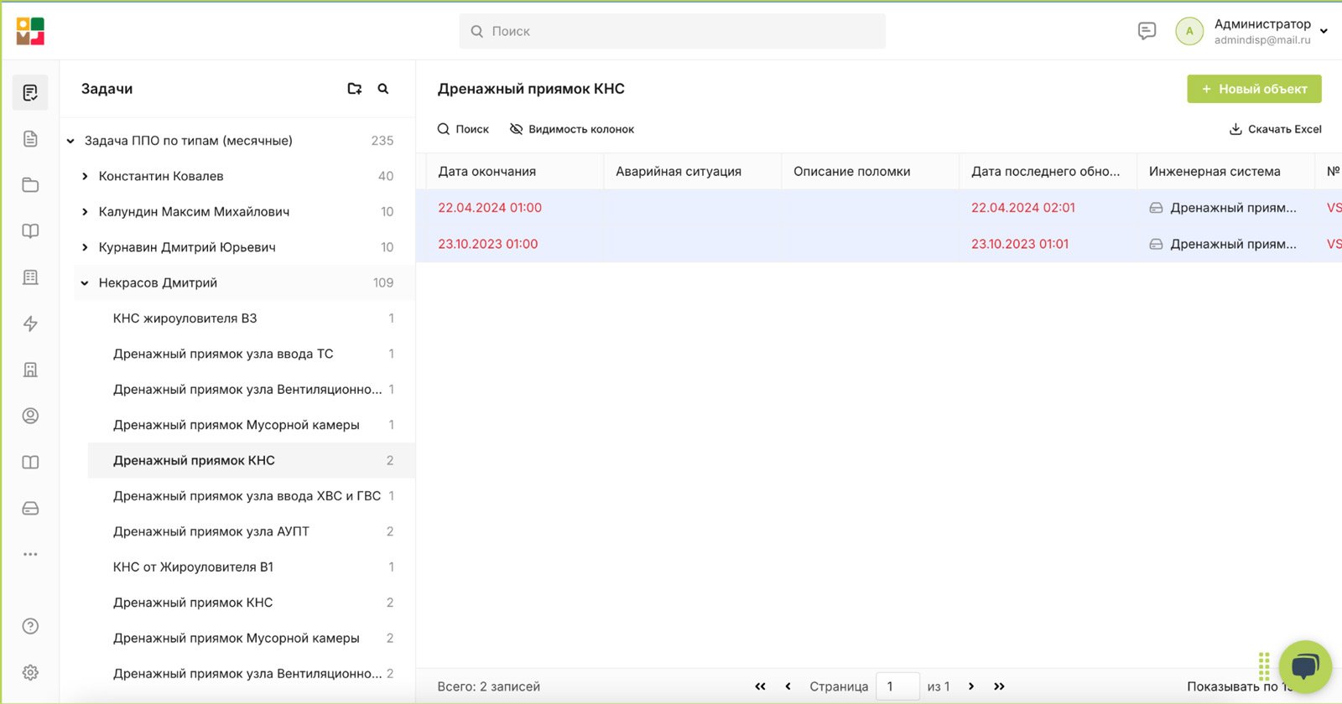Click the app logo in top left
1342x704 pixels.
click(x=30, y=31)
